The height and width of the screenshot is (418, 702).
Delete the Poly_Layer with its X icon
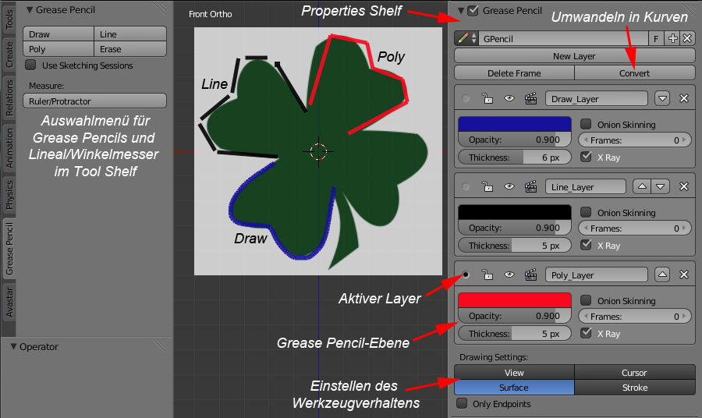(x=684, y=275)
